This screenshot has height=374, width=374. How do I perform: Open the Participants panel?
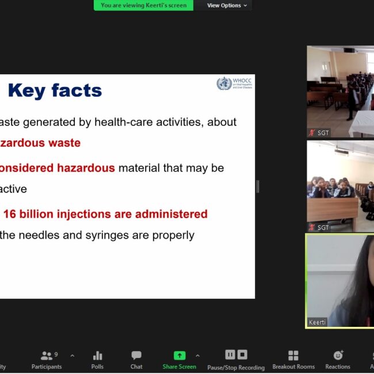[x=47, y=360]
